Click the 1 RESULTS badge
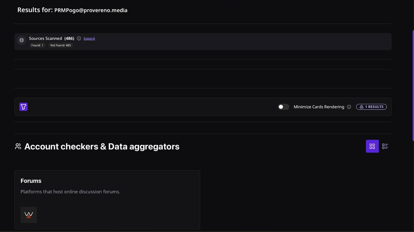 371,107
